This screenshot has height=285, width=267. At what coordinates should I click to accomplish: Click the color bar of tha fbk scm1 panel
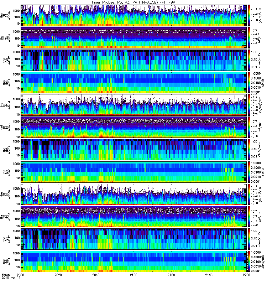pyautogui.click(x=249, y=83)
